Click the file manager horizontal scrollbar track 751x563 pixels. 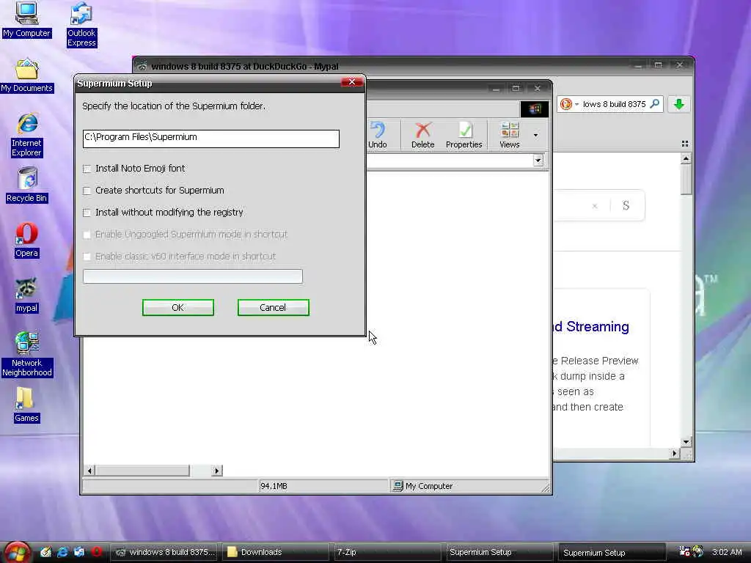201,471
